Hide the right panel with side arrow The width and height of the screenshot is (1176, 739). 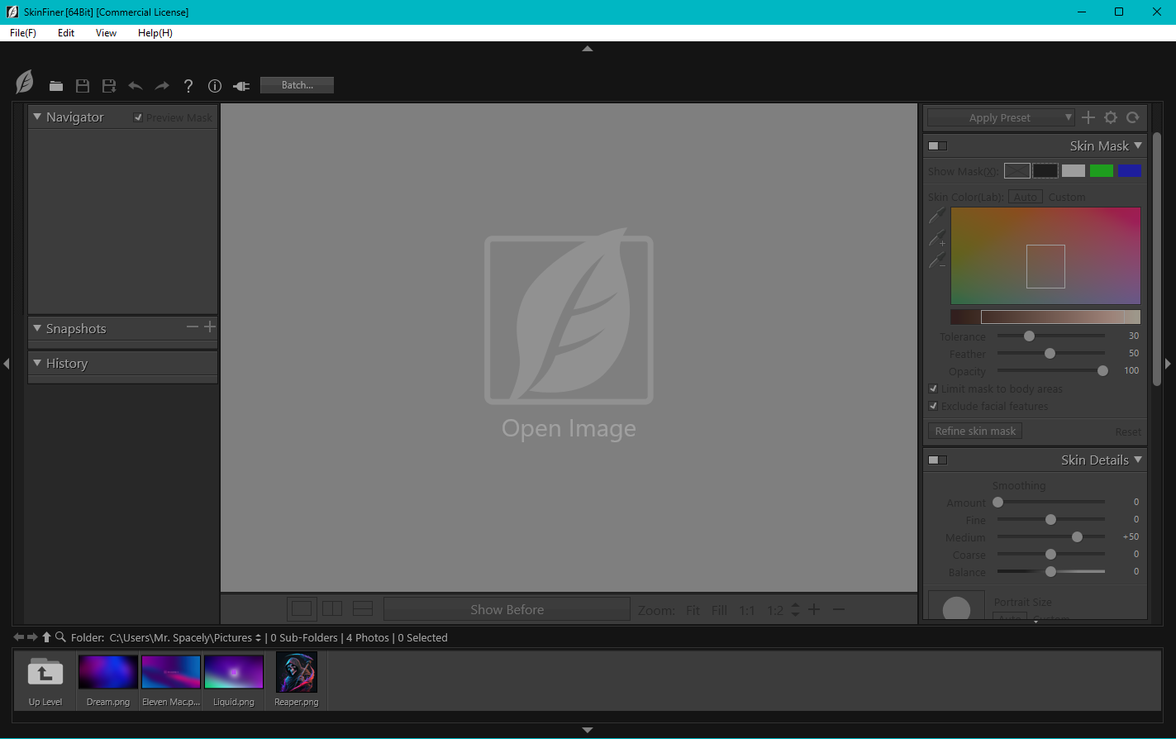1168,363
